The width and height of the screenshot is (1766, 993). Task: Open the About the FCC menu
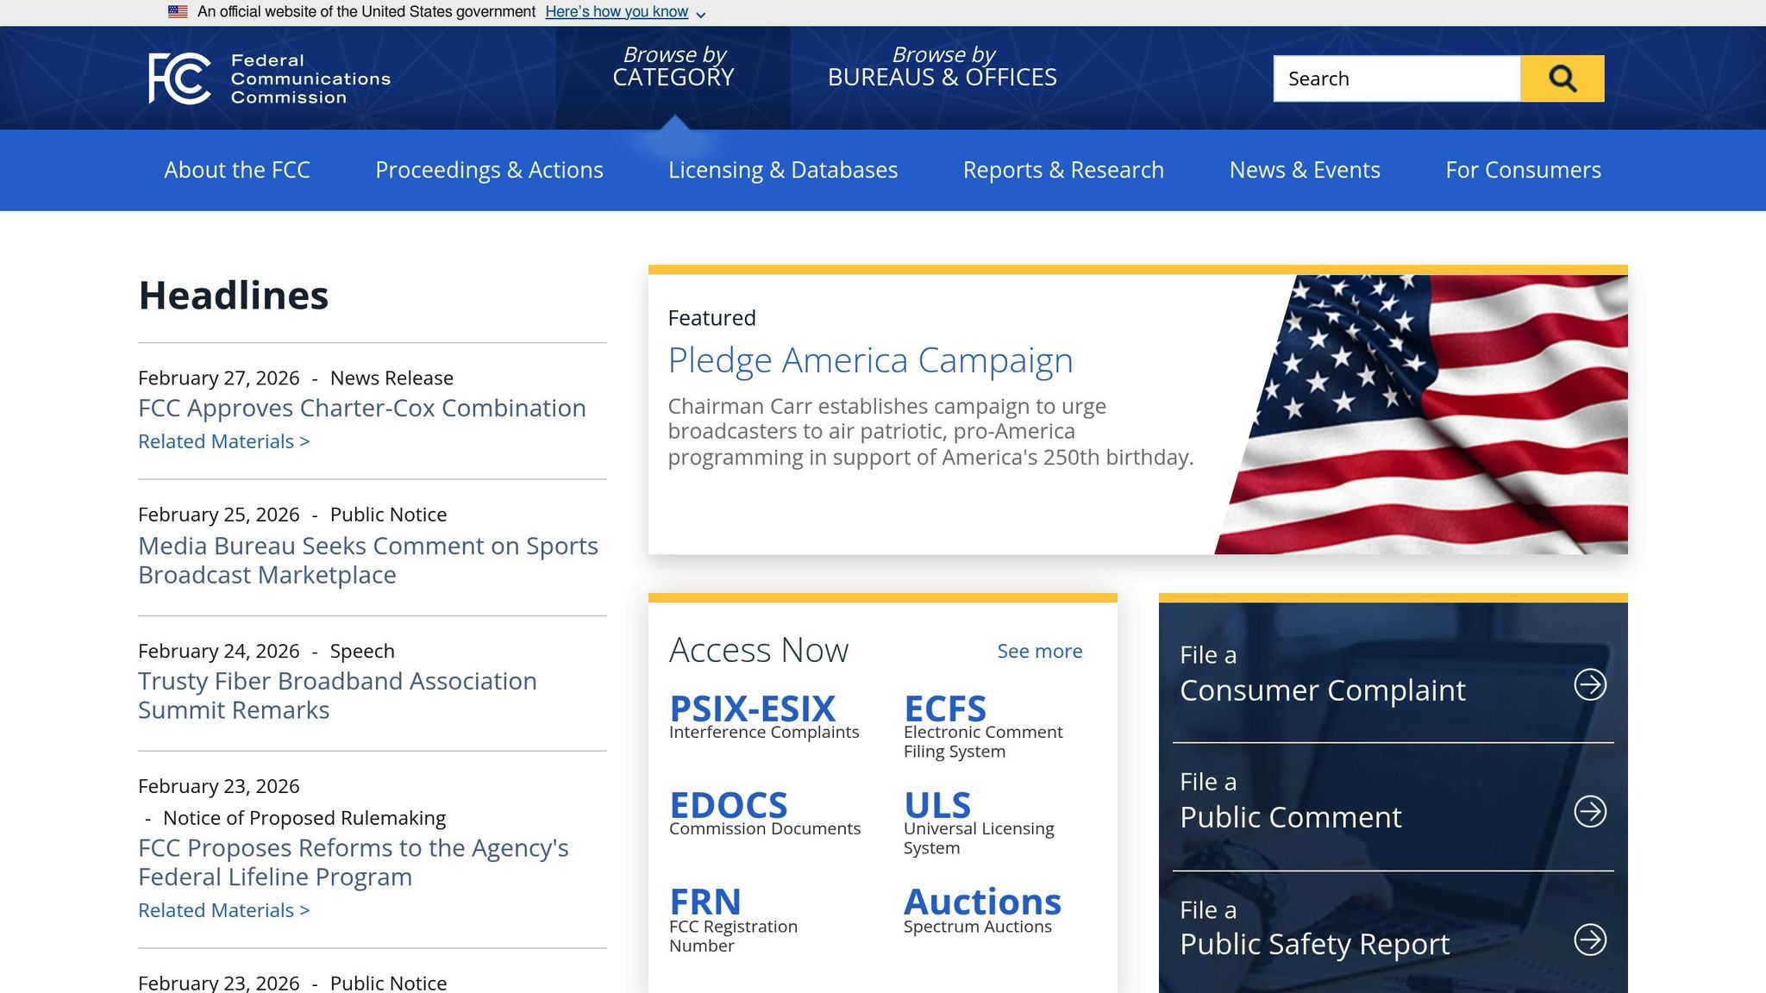pos(236,170)
